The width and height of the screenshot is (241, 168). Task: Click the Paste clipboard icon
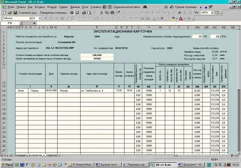click(x=112, y=12)
